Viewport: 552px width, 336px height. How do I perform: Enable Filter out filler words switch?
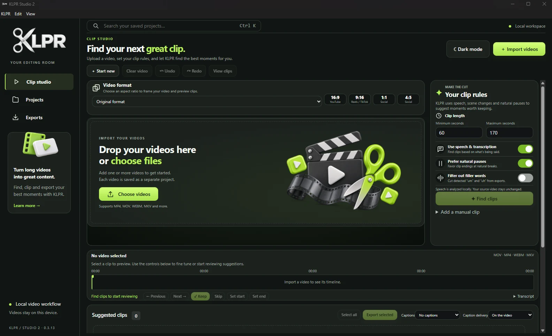(525, 178)
